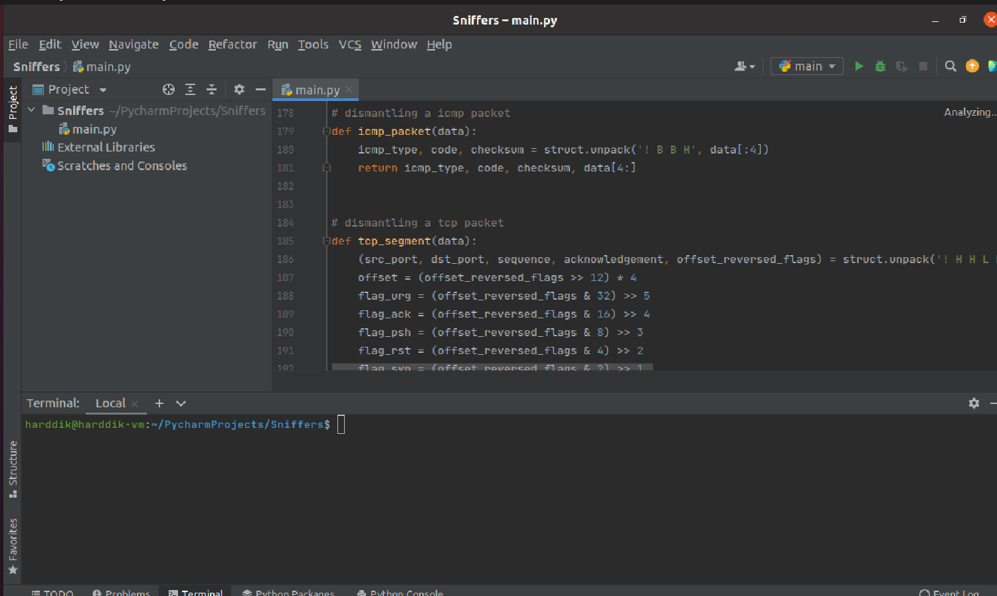Click the Stop square icon in toolbar
The width and height of the screenshot is (997, 596).
[923, 66]
